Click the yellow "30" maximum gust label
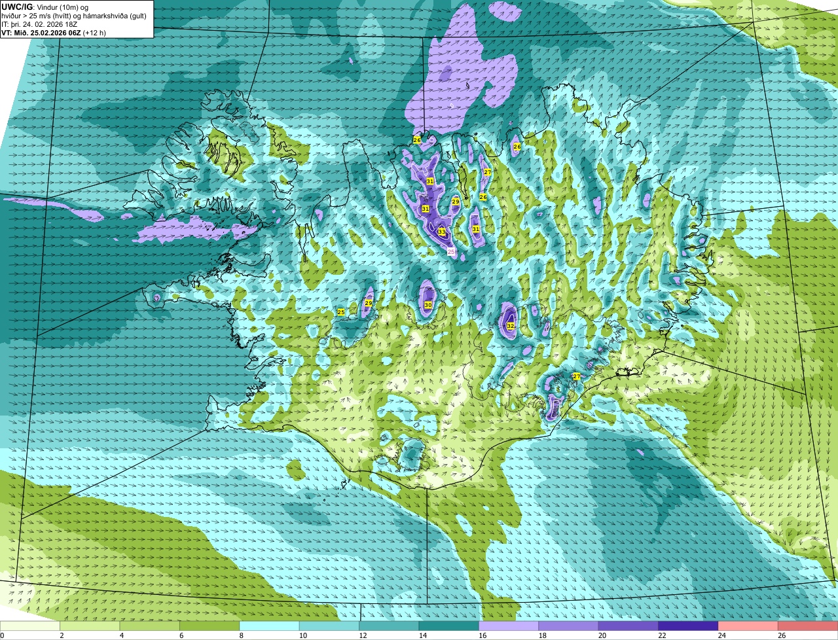Screen dimensions: 838x640 coord(428,305)
